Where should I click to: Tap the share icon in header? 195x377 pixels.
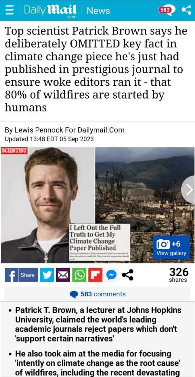pyautogui.click(x=186, y=10)
